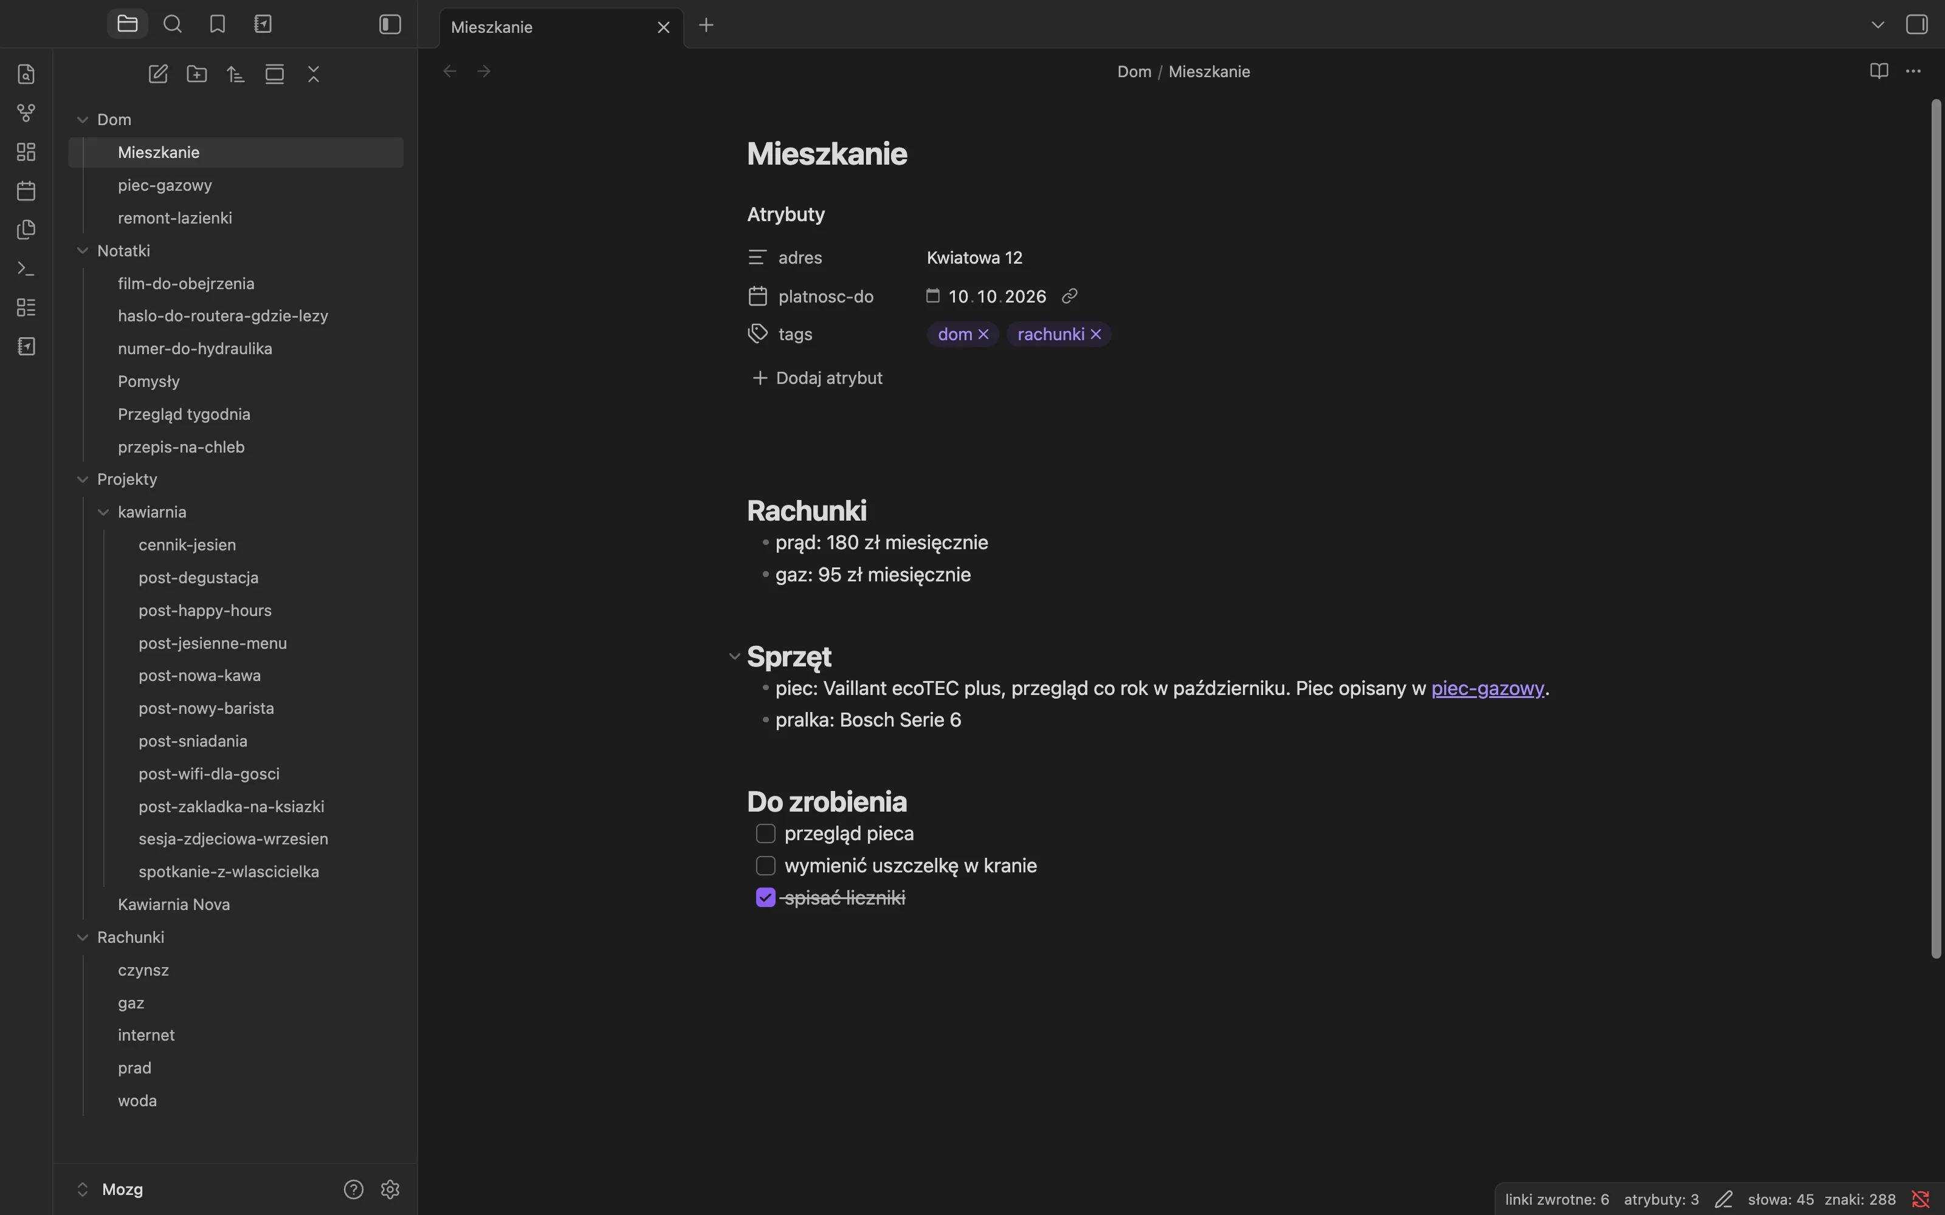Open the file explorer folder icon
1945x1215 pixels.
pyautogui.click(x=127, y=24)
